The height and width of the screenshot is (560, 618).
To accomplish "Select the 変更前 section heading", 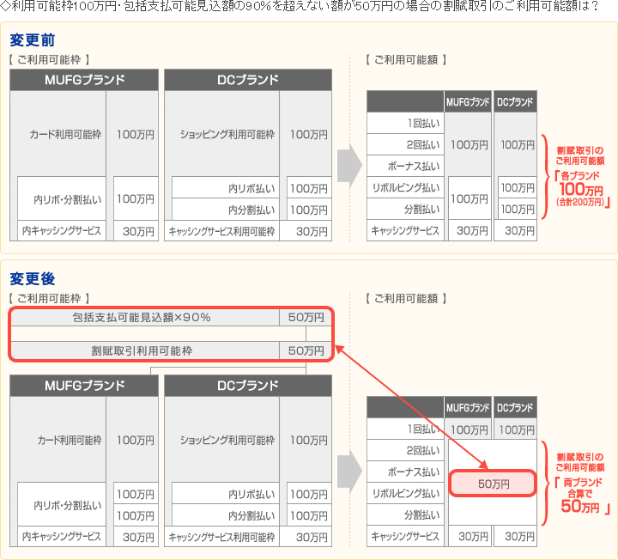I will point(34,40).
